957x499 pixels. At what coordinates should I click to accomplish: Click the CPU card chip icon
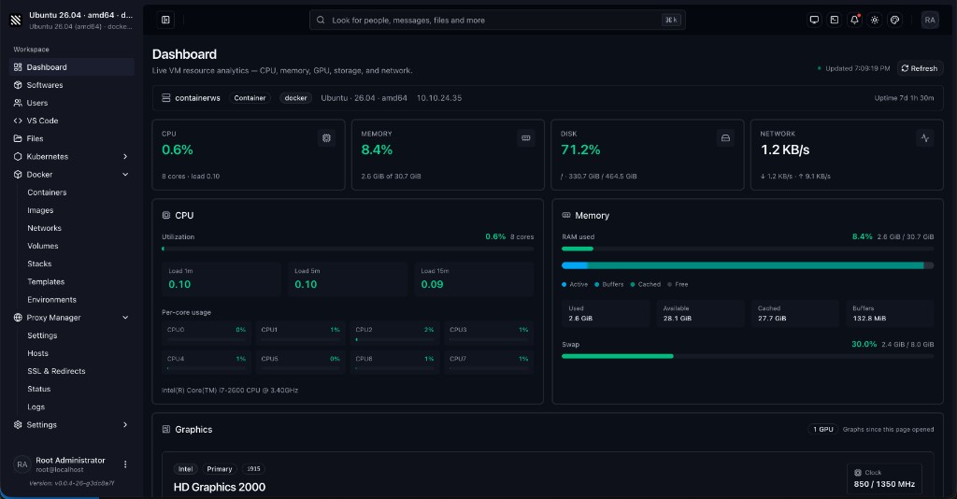[326, 138]
